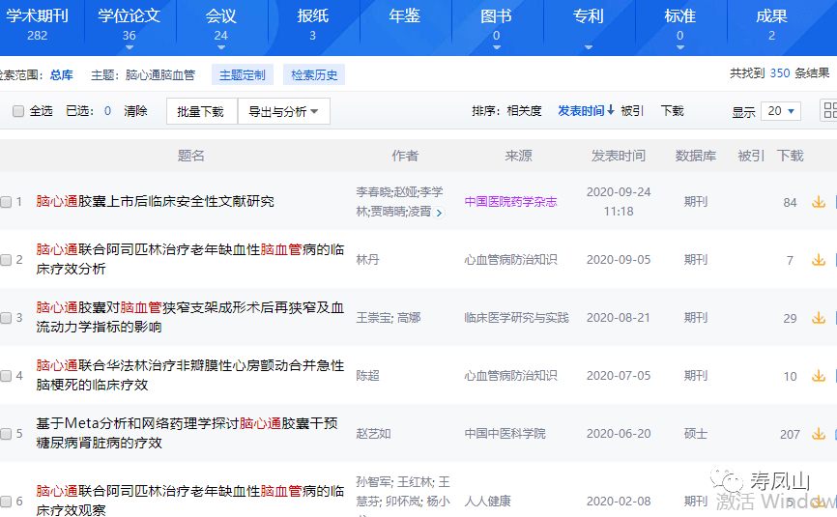Open the 显示 results-per-page dropdown

click(x=780, y=111)
